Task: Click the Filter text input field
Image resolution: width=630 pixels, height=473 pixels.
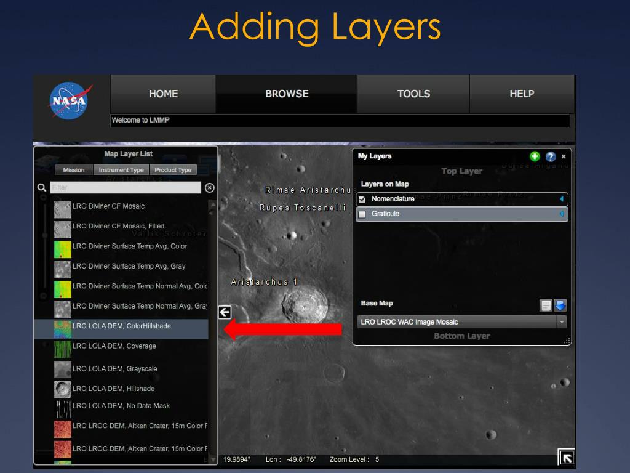Action: pyautogui.click(x=126, y=187)
